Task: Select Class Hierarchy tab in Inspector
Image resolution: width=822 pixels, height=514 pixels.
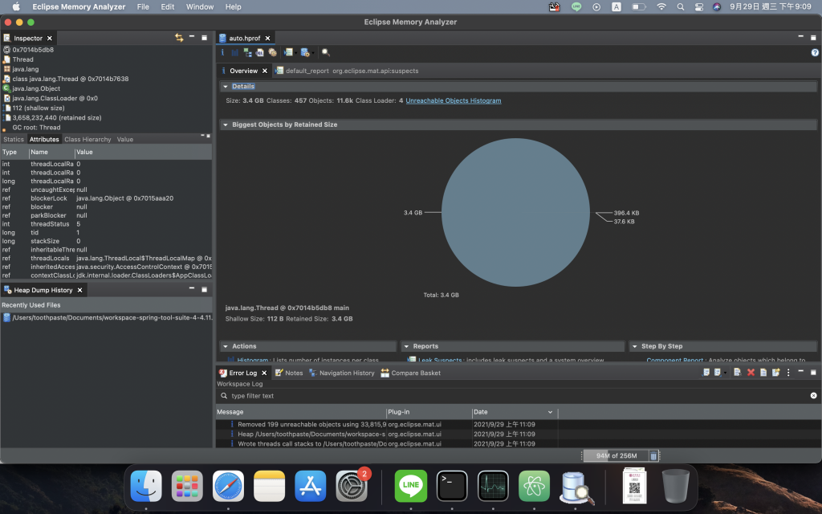Action: (x=87, y=140)
